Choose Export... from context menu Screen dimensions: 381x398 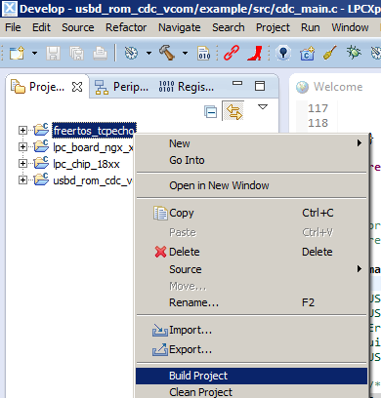pyautogui.click(x=251, y=349)
